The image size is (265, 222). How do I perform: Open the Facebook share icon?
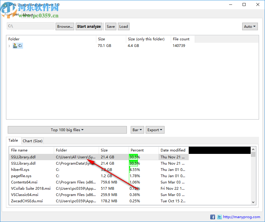[x=213, y=217]
